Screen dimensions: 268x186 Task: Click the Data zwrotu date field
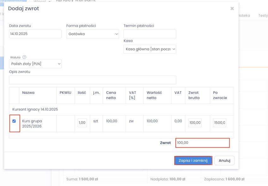pos(35,34)
